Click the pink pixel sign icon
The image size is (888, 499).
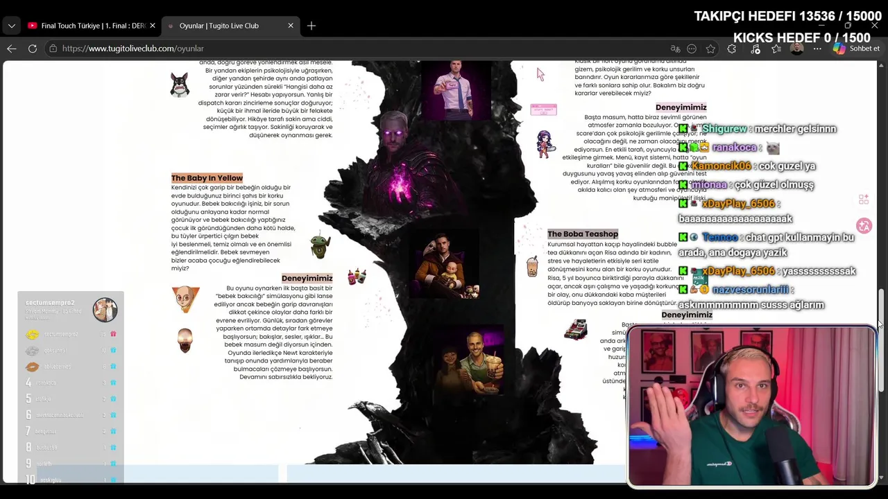543,110
